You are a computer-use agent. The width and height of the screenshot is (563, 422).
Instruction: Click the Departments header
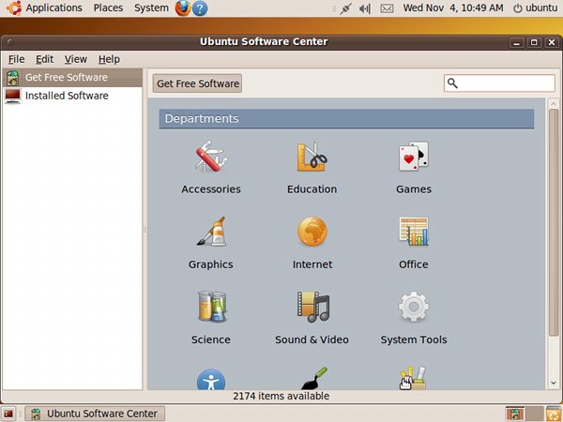click(x=346, y=119)
